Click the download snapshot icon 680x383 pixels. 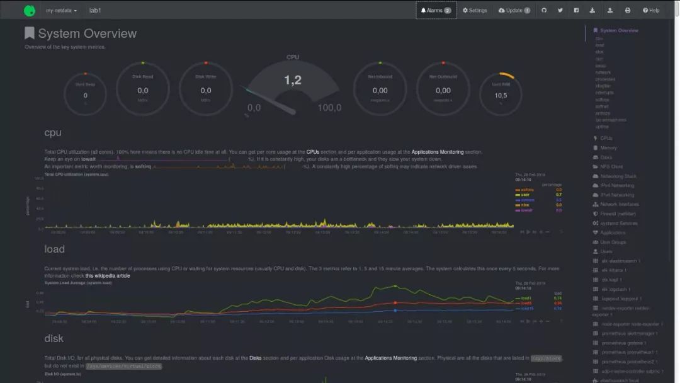[x=592, y=11]
